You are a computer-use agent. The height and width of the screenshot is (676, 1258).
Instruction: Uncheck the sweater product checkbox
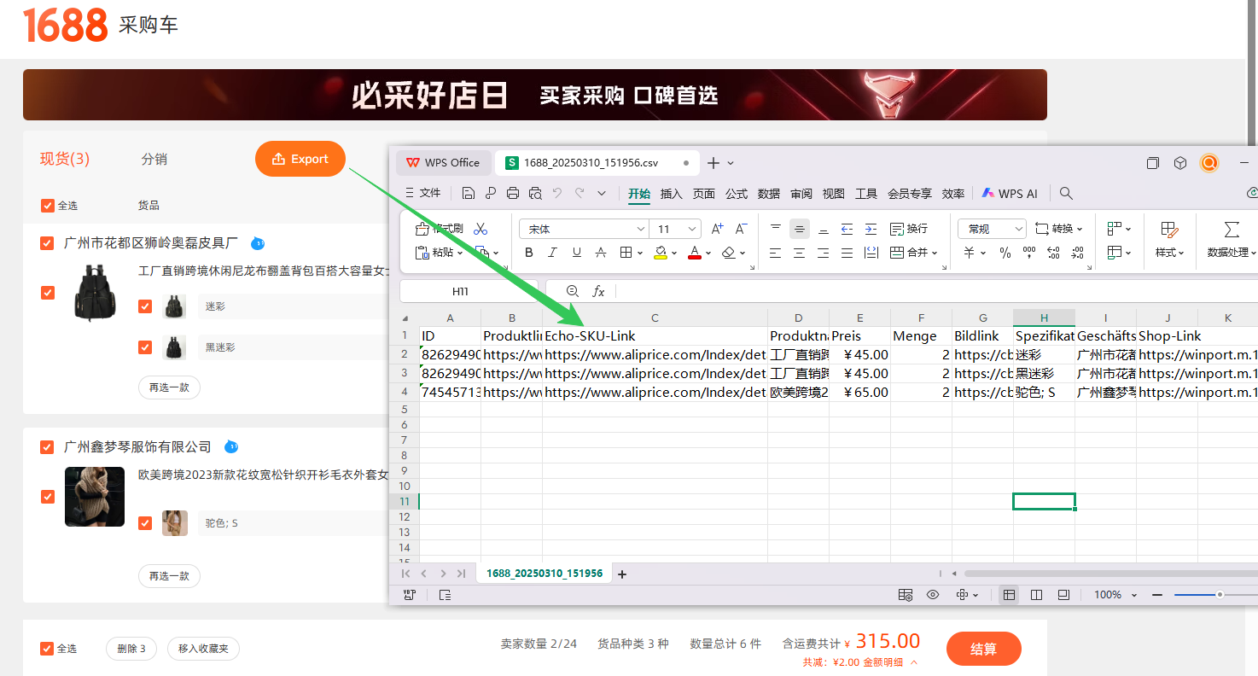coord(48,497)
